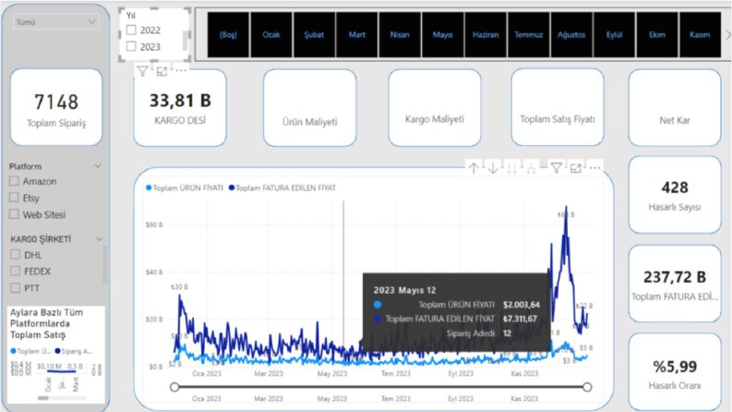The height and width of the screenshot is (412, 732).
Task: Select the FEDEX cargo company checkbox
Action: click(x=16, y=271)
